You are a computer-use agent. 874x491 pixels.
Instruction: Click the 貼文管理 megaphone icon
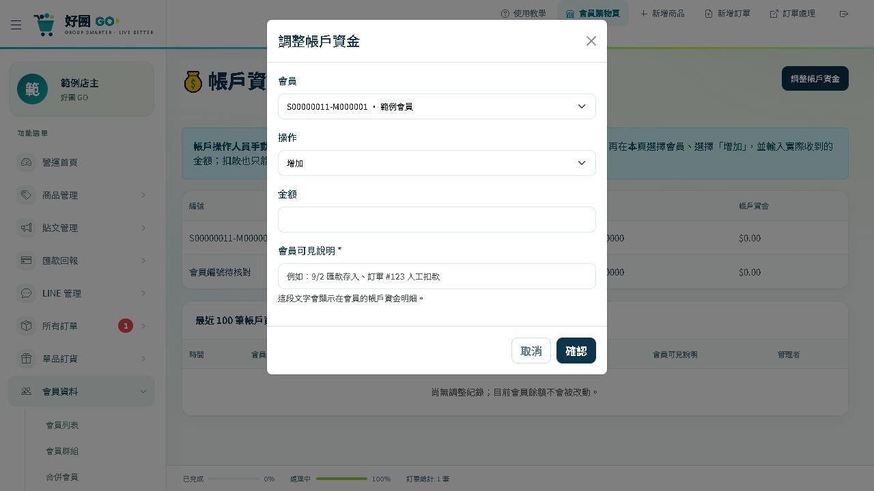tap(26, 228)
